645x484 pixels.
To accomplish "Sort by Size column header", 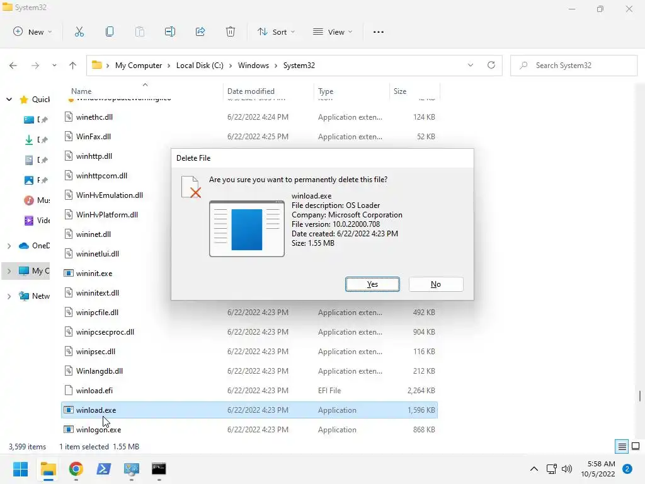I will (x=400, y=91).
